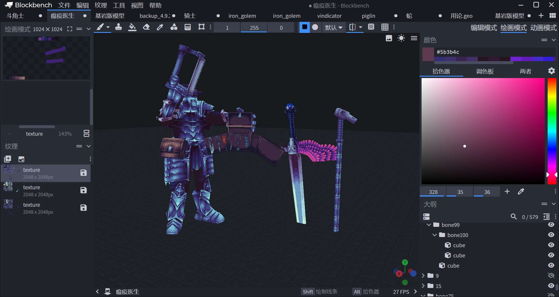Collapse the 纹理 panel chevron
The image size is (559, 297).
[89, 146]
